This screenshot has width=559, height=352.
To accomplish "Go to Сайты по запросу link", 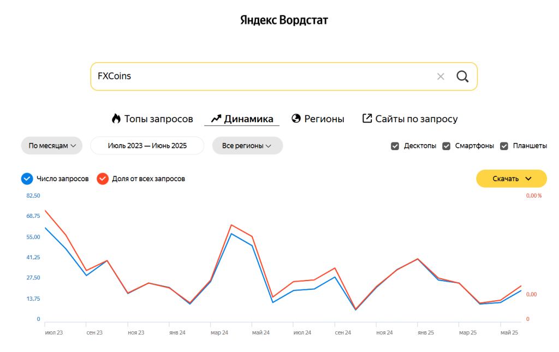I will (417, 118).
